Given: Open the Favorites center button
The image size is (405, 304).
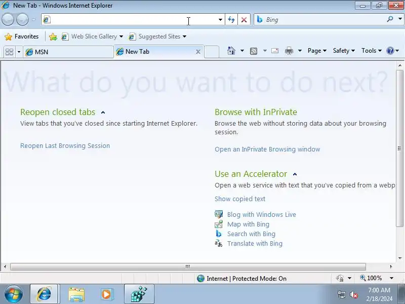Looking at the screenshot, I should point(21,36).
